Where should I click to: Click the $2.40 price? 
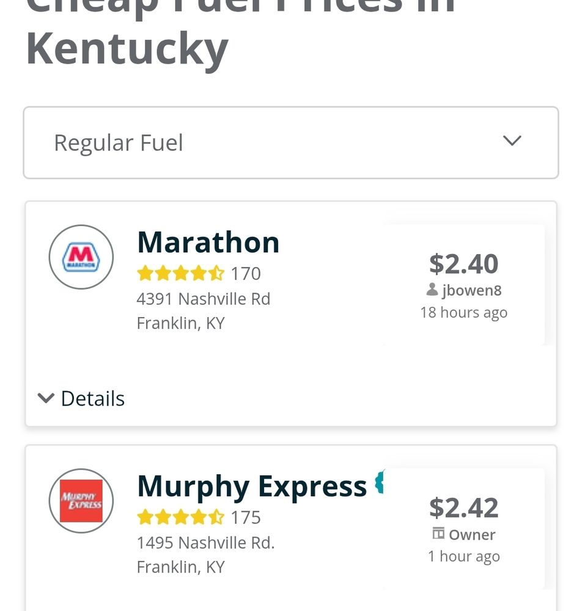pos(463,264)
